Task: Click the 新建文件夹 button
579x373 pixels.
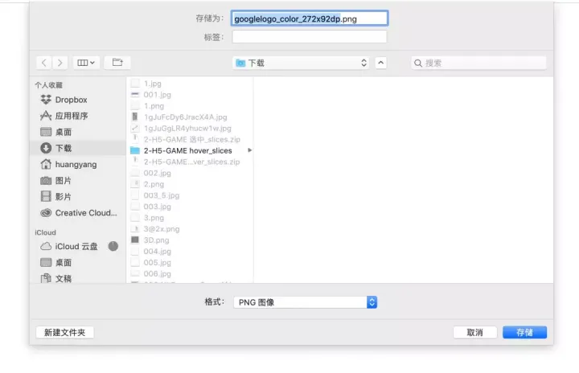Action: pyautogui.click(x=64, y=332)
